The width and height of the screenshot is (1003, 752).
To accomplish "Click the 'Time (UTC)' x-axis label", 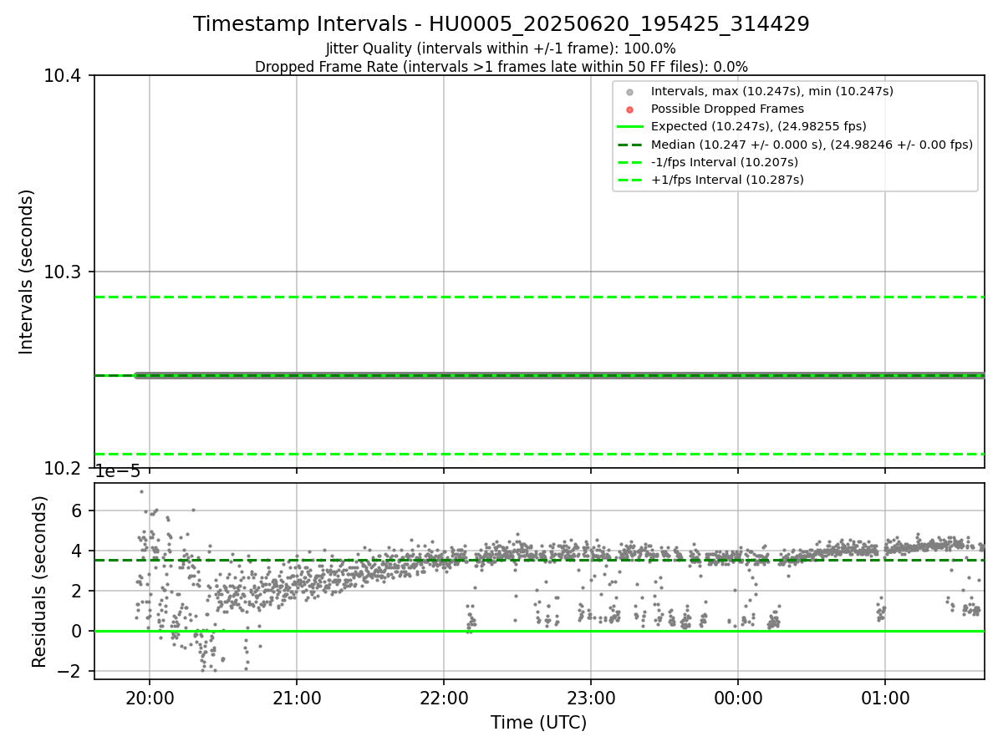I will pos(539,722).
